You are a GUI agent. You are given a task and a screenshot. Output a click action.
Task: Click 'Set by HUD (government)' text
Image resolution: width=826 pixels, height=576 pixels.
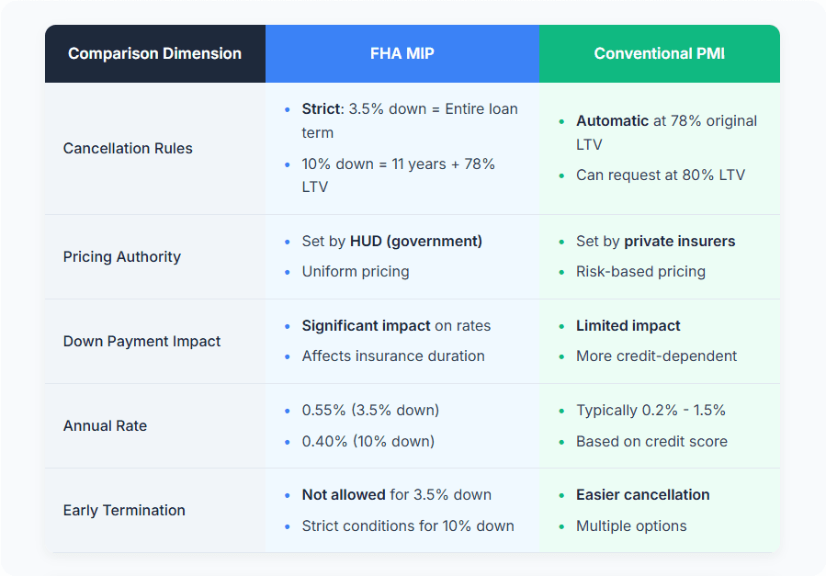392,241
